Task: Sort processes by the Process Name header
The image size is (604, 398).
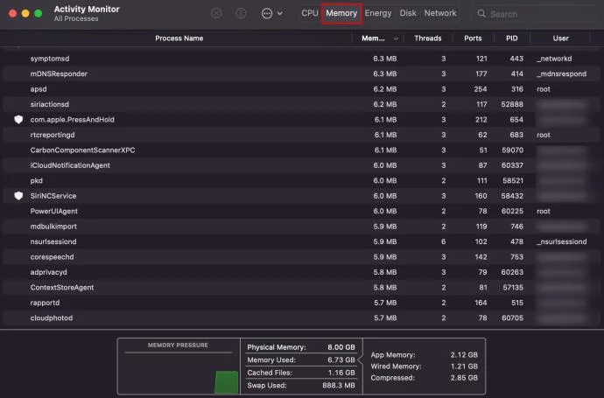Action: coord(179,38)
